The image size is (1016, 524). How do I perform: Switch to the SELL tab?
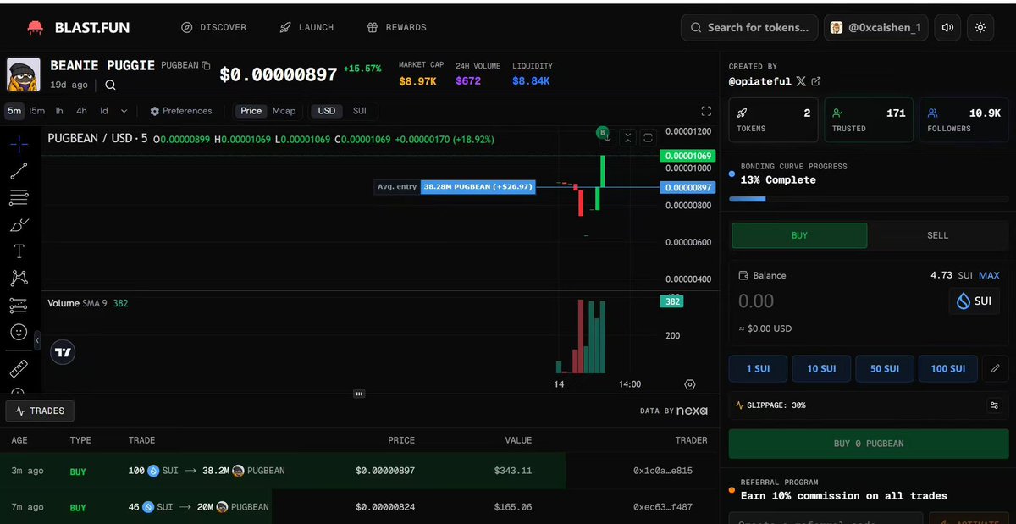[937, 235]
